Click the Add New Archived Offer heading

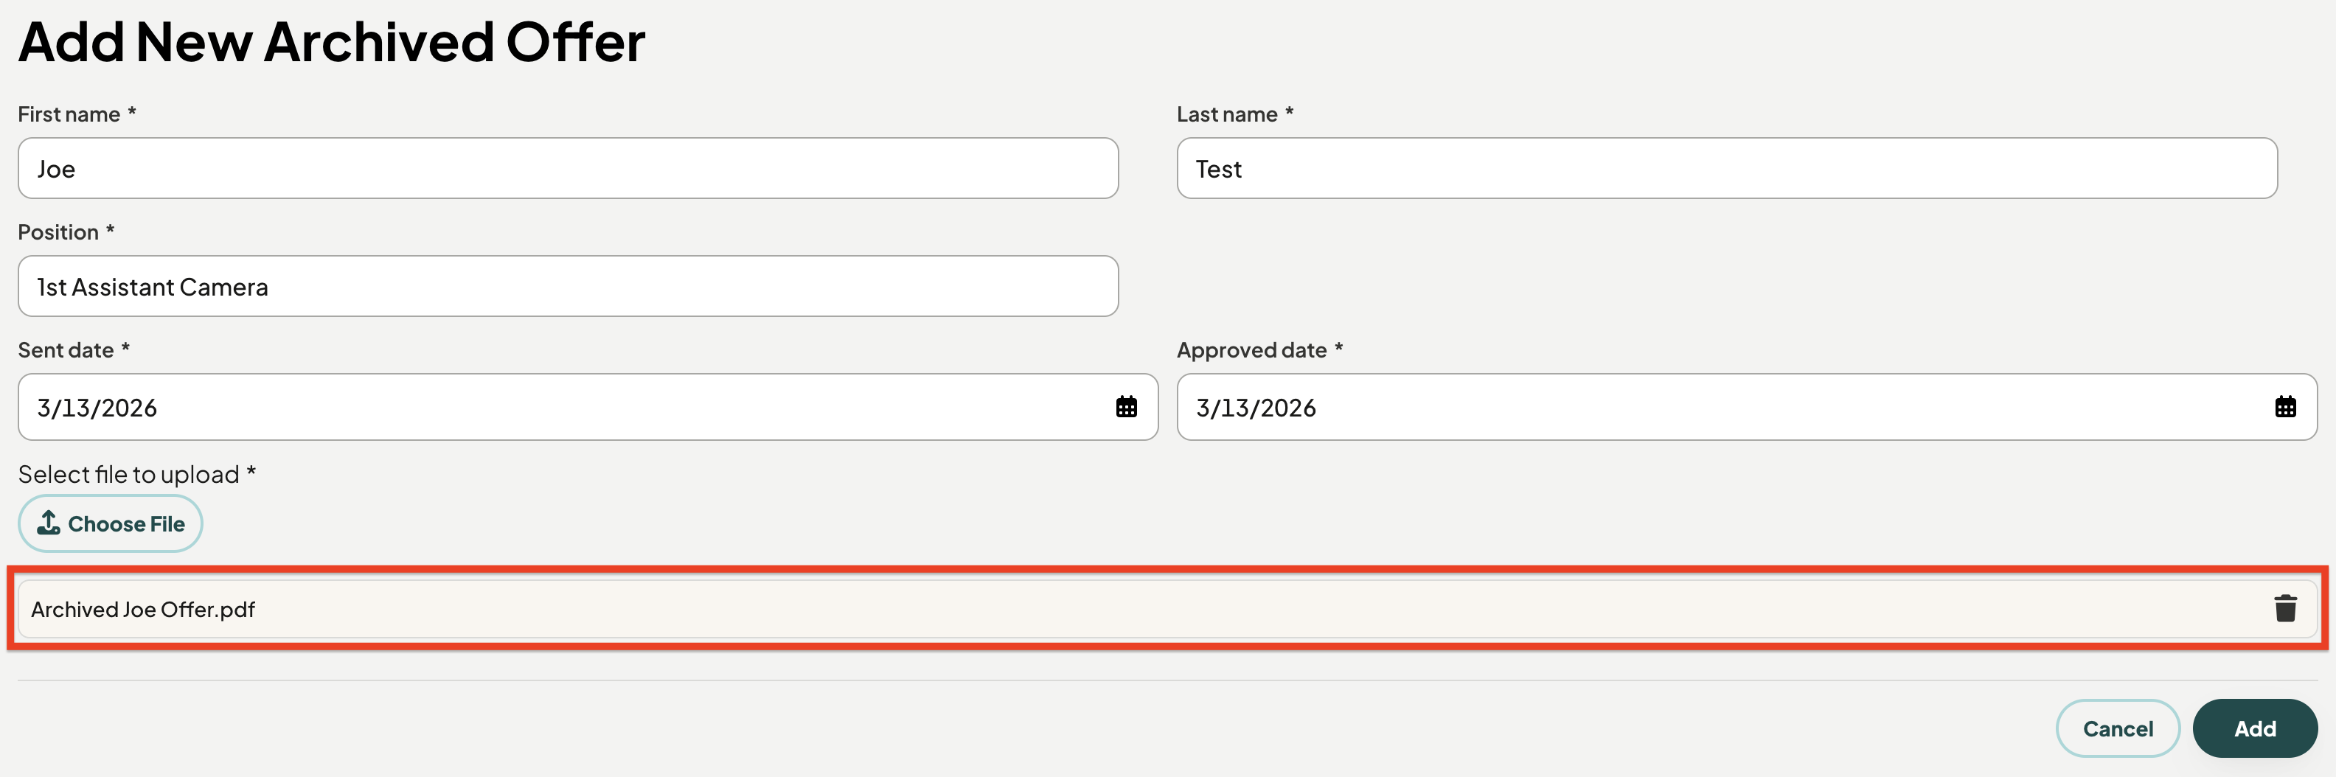coord(332,42)
